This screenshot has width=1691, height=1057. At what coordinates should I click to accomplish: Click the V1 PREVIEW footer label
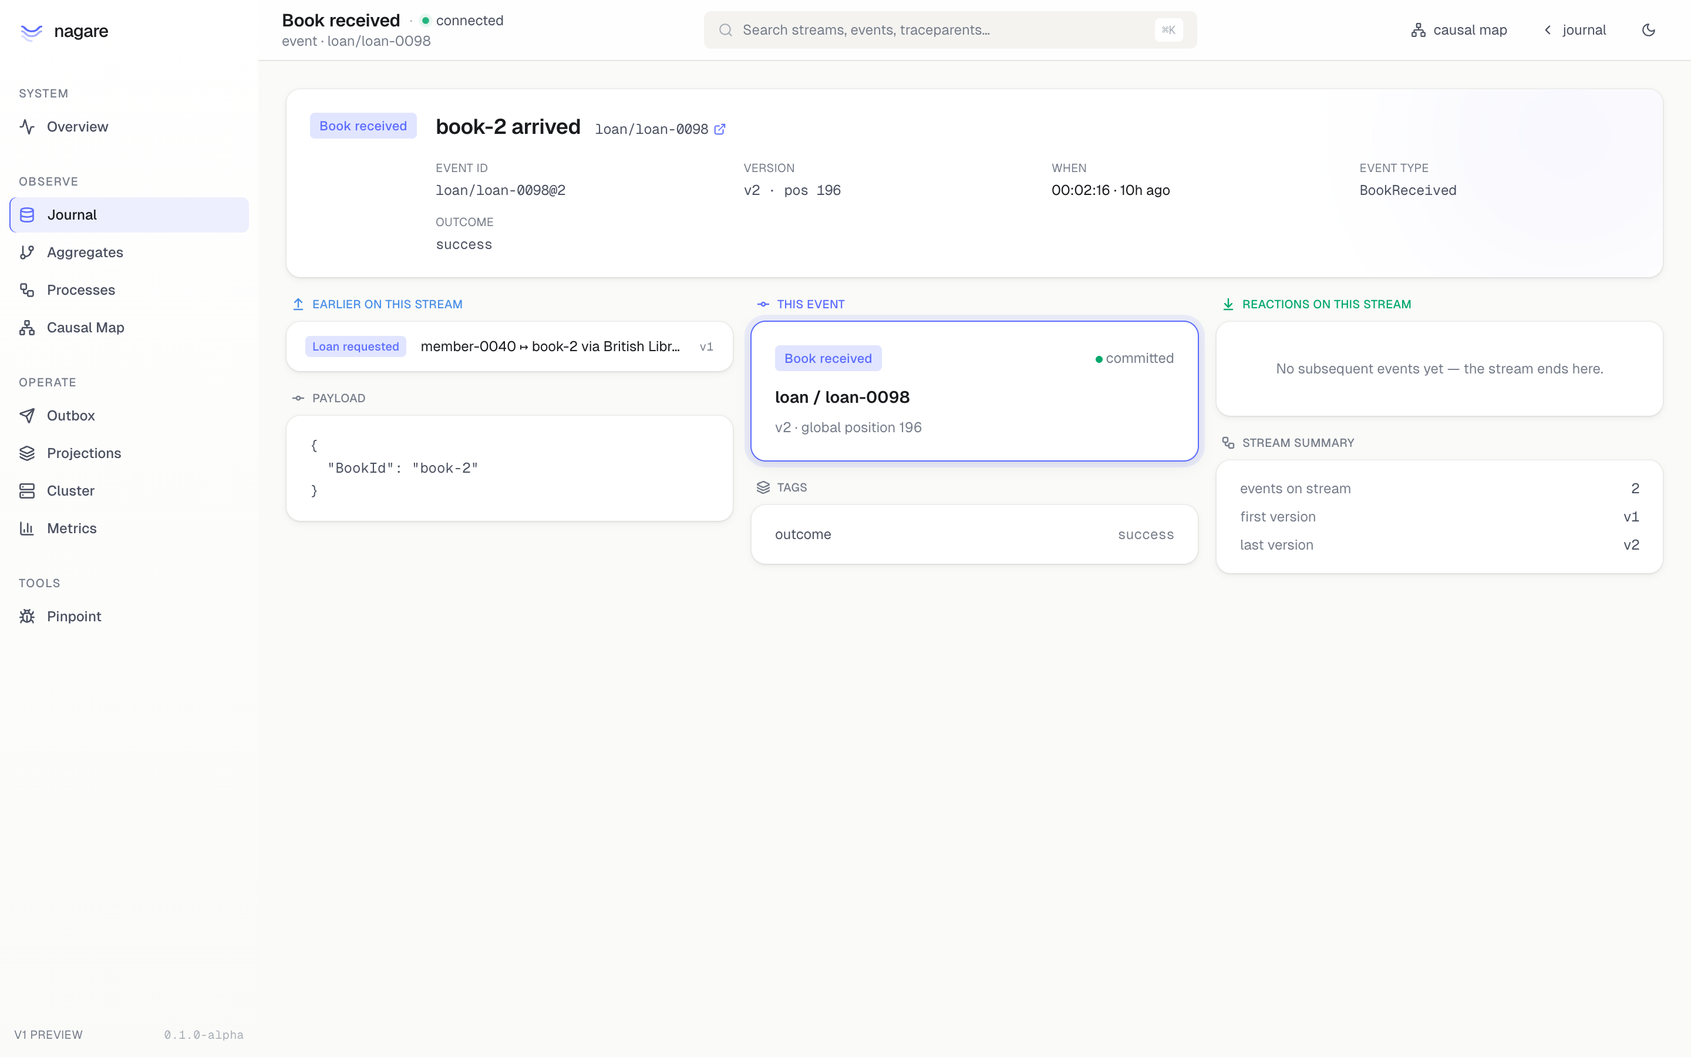click(x=48, y=1035)
